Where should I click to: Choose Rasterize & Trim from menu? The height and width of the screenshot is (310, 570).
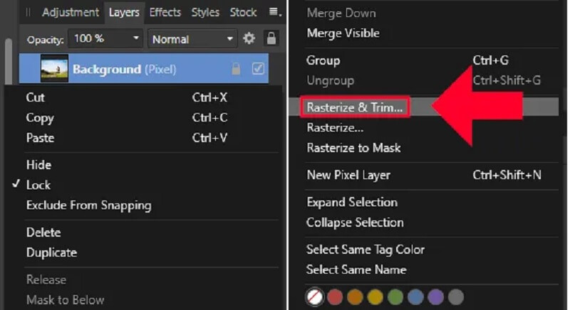click(354, 107)
